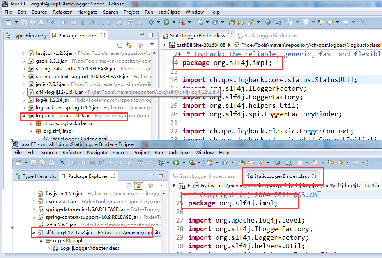Collapse slf4j-log4j12-1.6.4.jar in lower Package Explorer

coord(34,233)
